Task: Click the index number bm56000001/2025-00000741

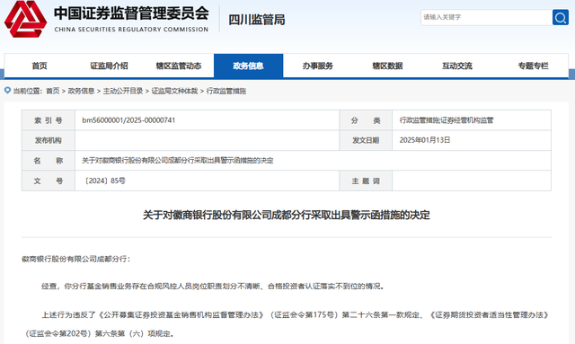Action: tap(128, 120)
